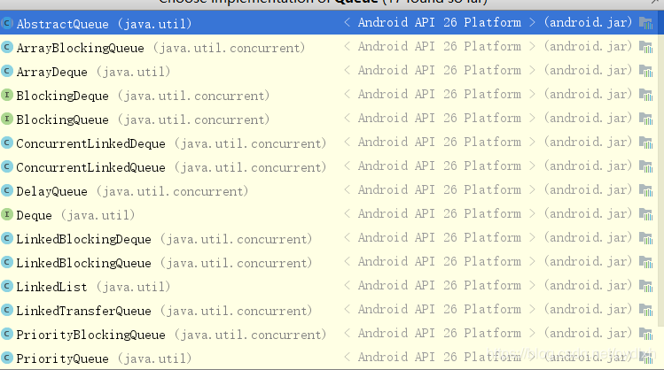664x370 pixels.
Task: Click class icon beside DelayQueue
Action: 7,189
